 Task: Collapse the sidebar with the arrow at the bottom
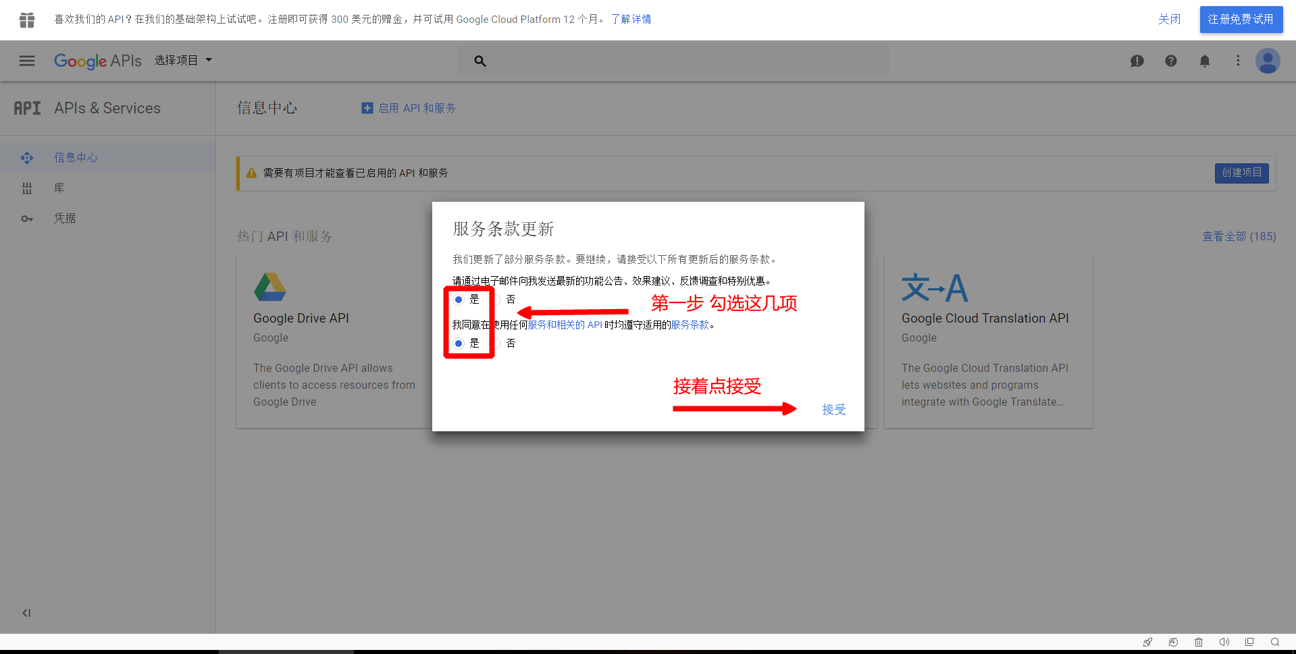point(26,613)
